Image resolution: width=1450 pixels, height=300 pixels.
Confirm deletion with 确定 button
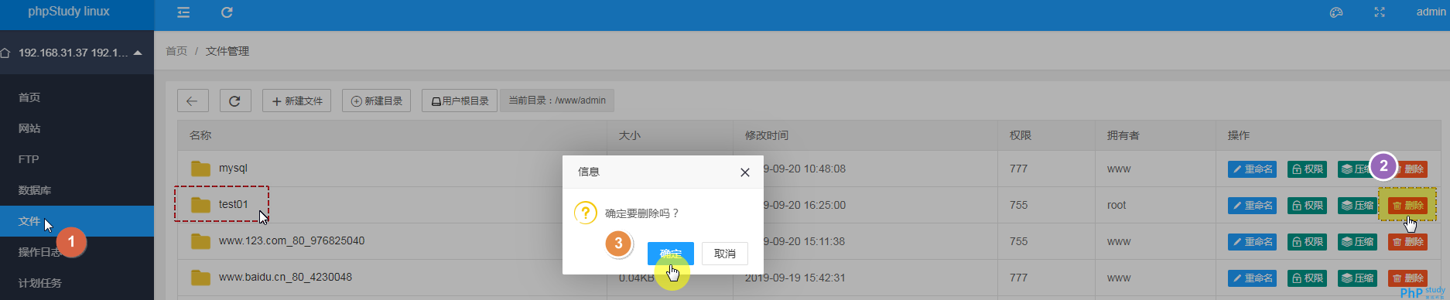pyautogui.click(x=671, y=254)
